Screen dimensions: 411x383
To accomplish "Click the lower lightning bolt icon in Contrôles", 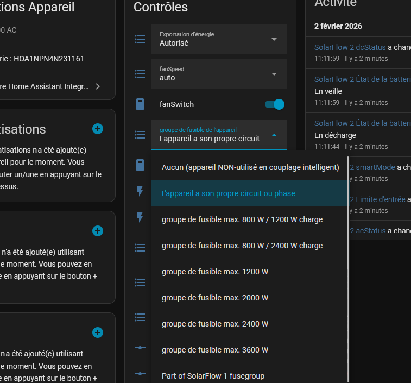I will (140, 217).
